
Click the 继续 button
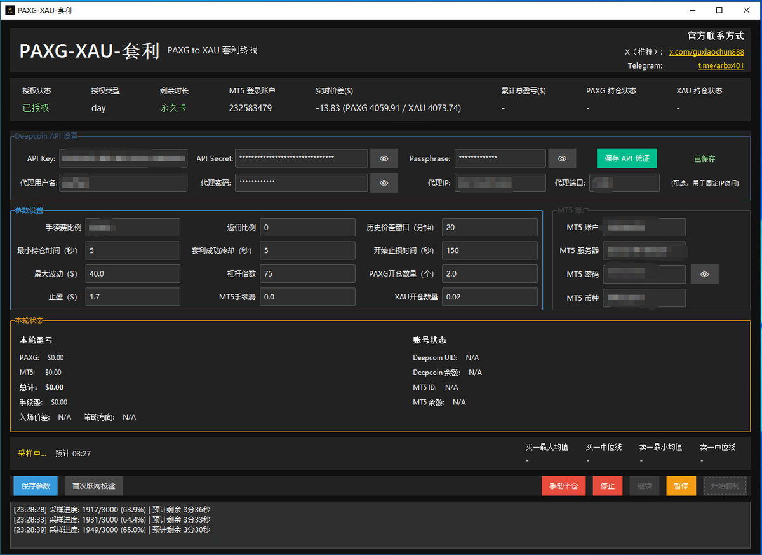tap(645, 486)
